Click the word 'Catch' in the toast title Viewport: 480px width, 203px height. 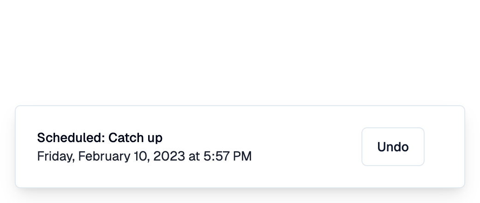tap(126, 138)
